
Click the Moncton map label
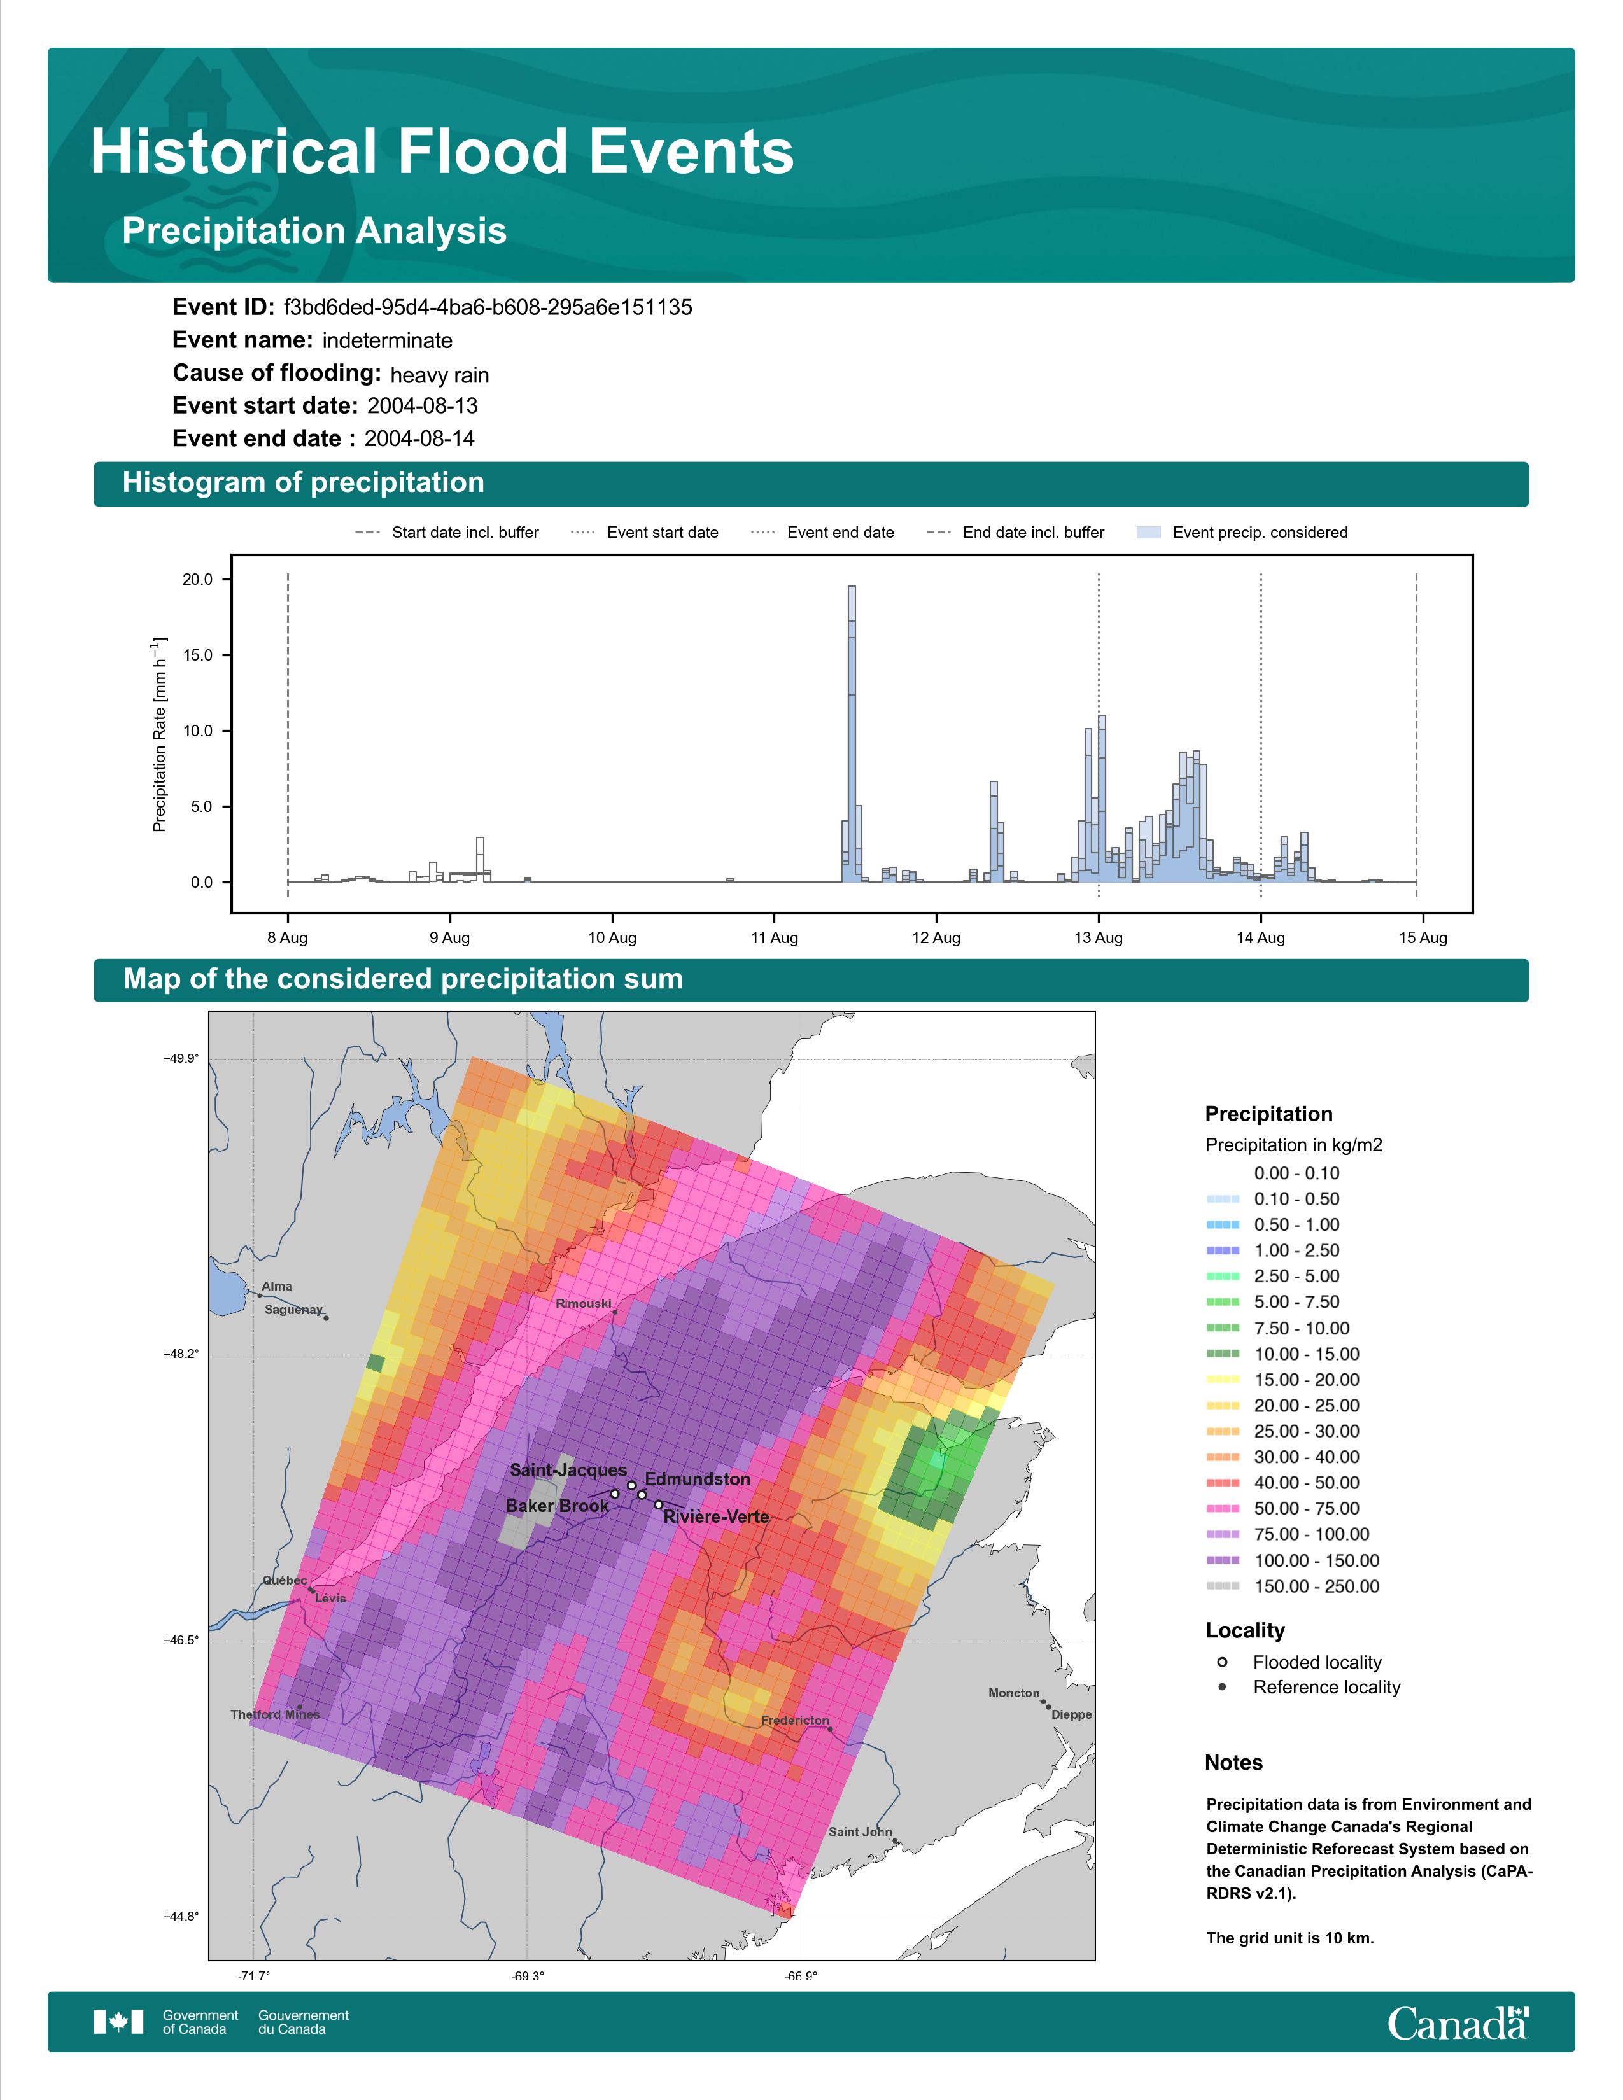pyautogui.click(x=1015, y=1693)
